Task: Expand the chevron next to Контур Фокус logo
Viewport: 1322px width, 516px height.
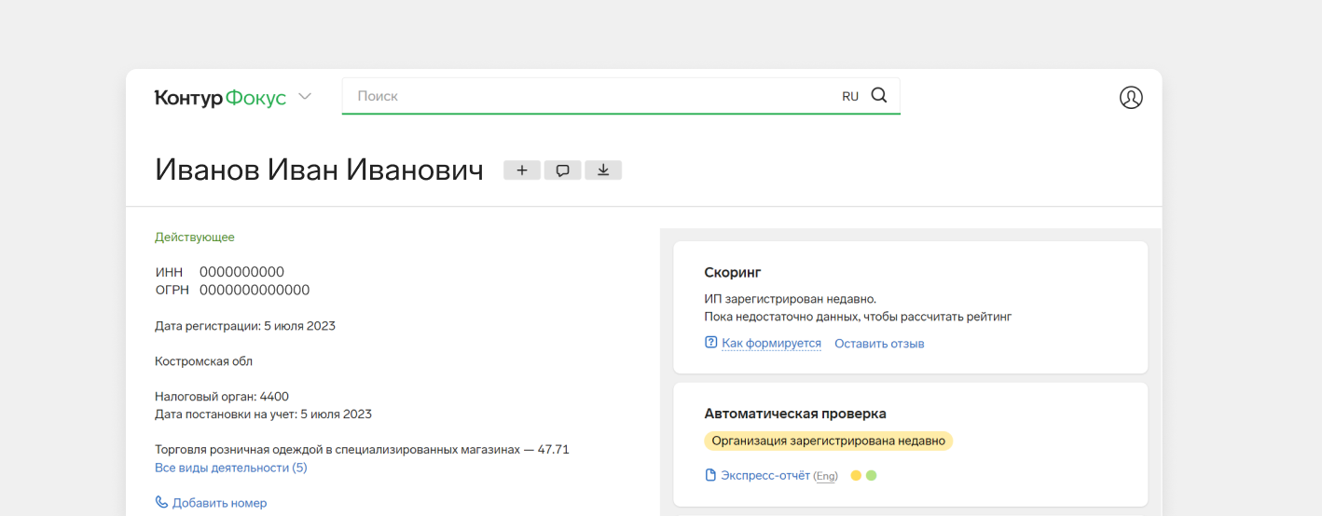Action: point(305,97)
